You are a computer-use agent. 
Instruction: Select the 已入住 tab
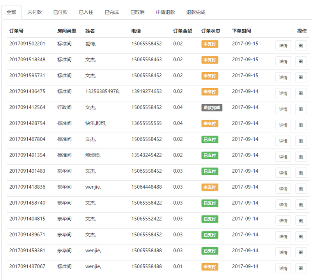pos(86,12)
